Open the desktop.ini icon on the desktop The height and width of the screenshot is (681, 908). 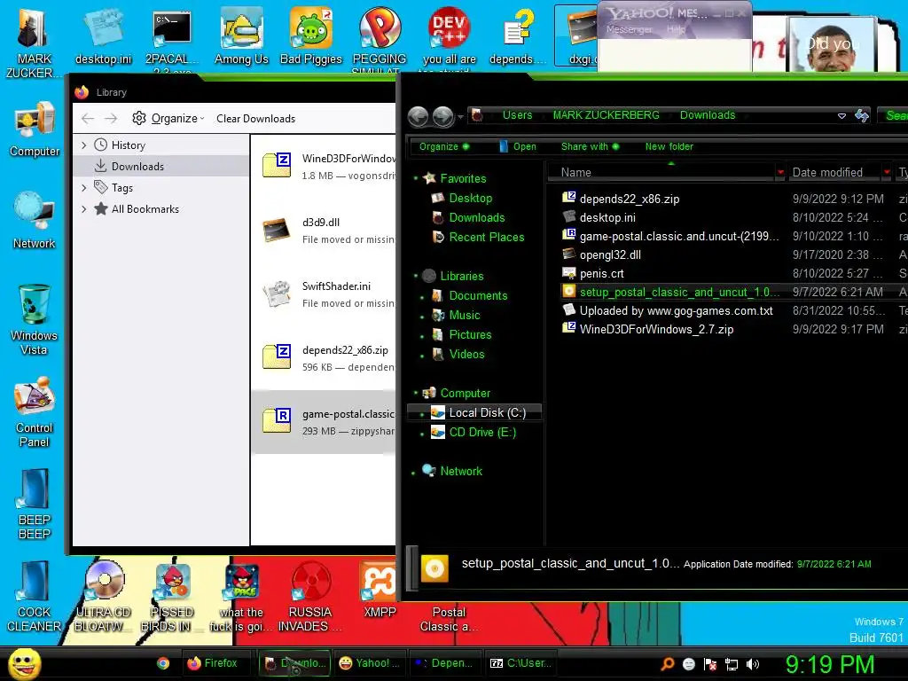coord(103,35)
